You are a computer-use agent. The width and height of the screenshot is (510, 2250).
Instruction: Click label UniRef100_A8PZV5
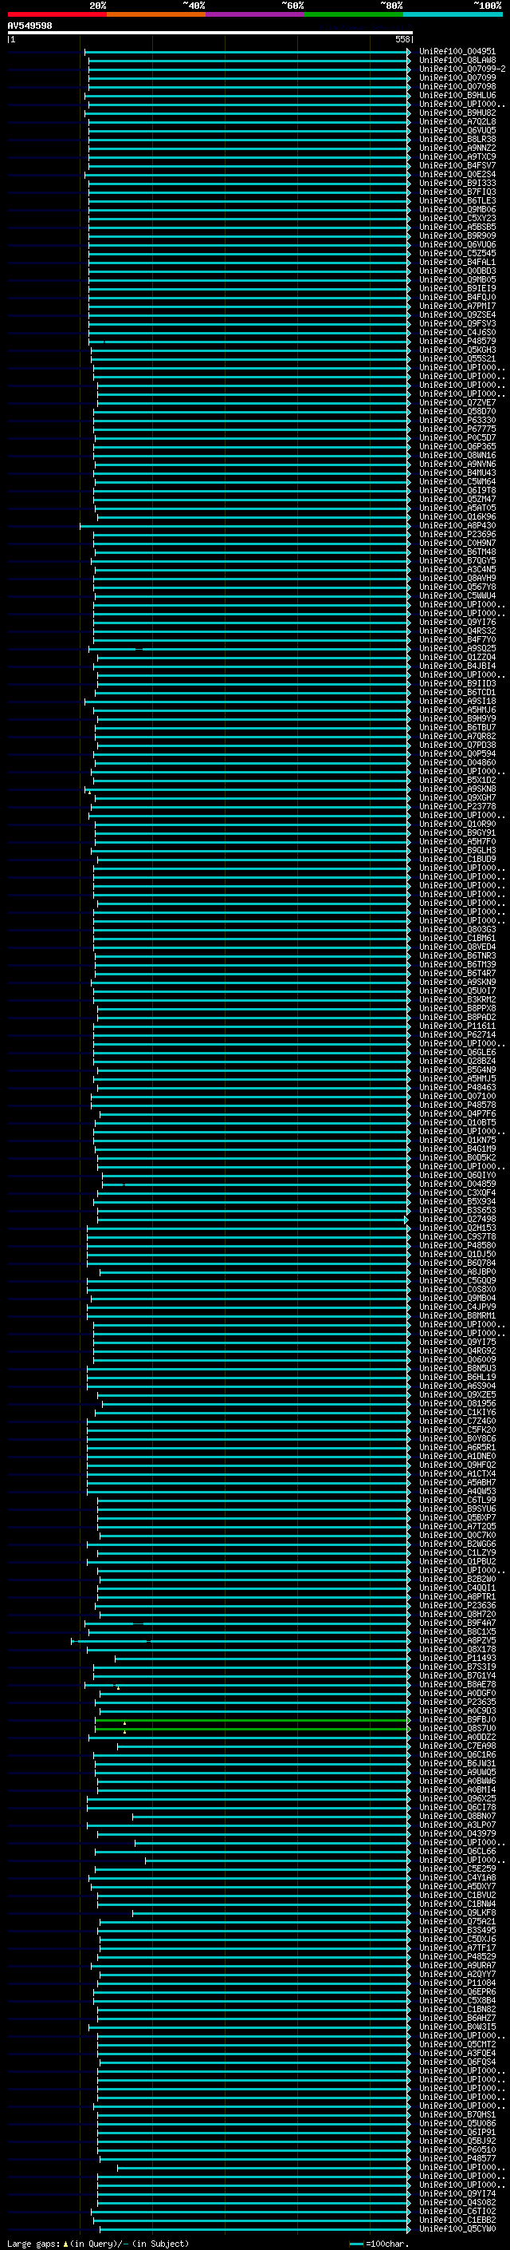coord(457,1640)
